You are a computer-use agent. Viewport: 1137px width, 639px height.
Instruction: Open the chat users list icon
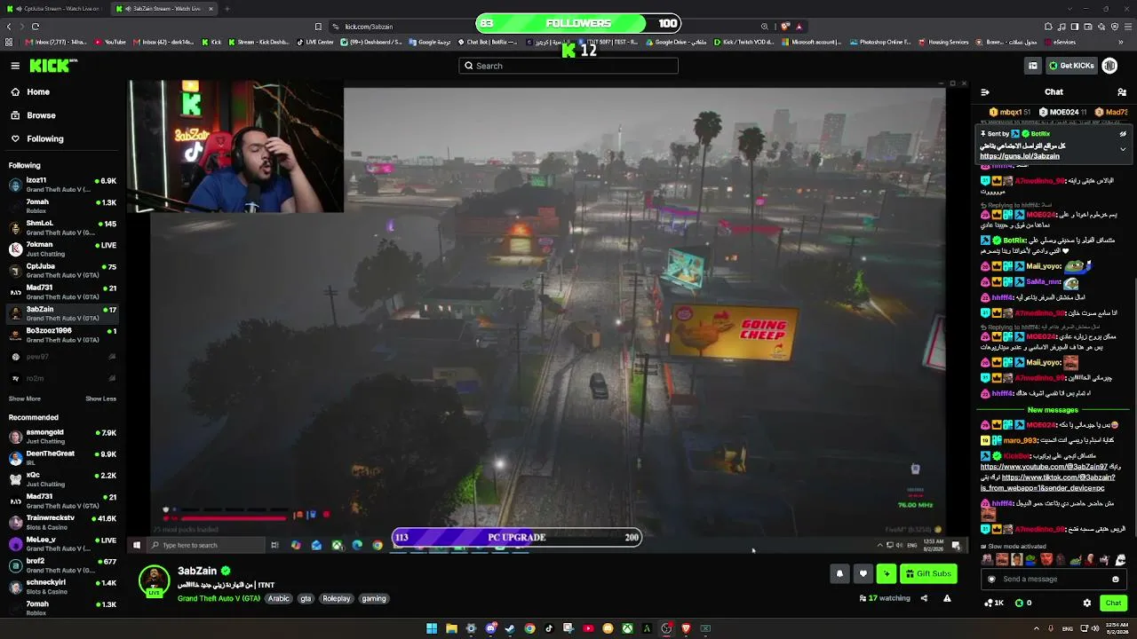pos(1122,91)
